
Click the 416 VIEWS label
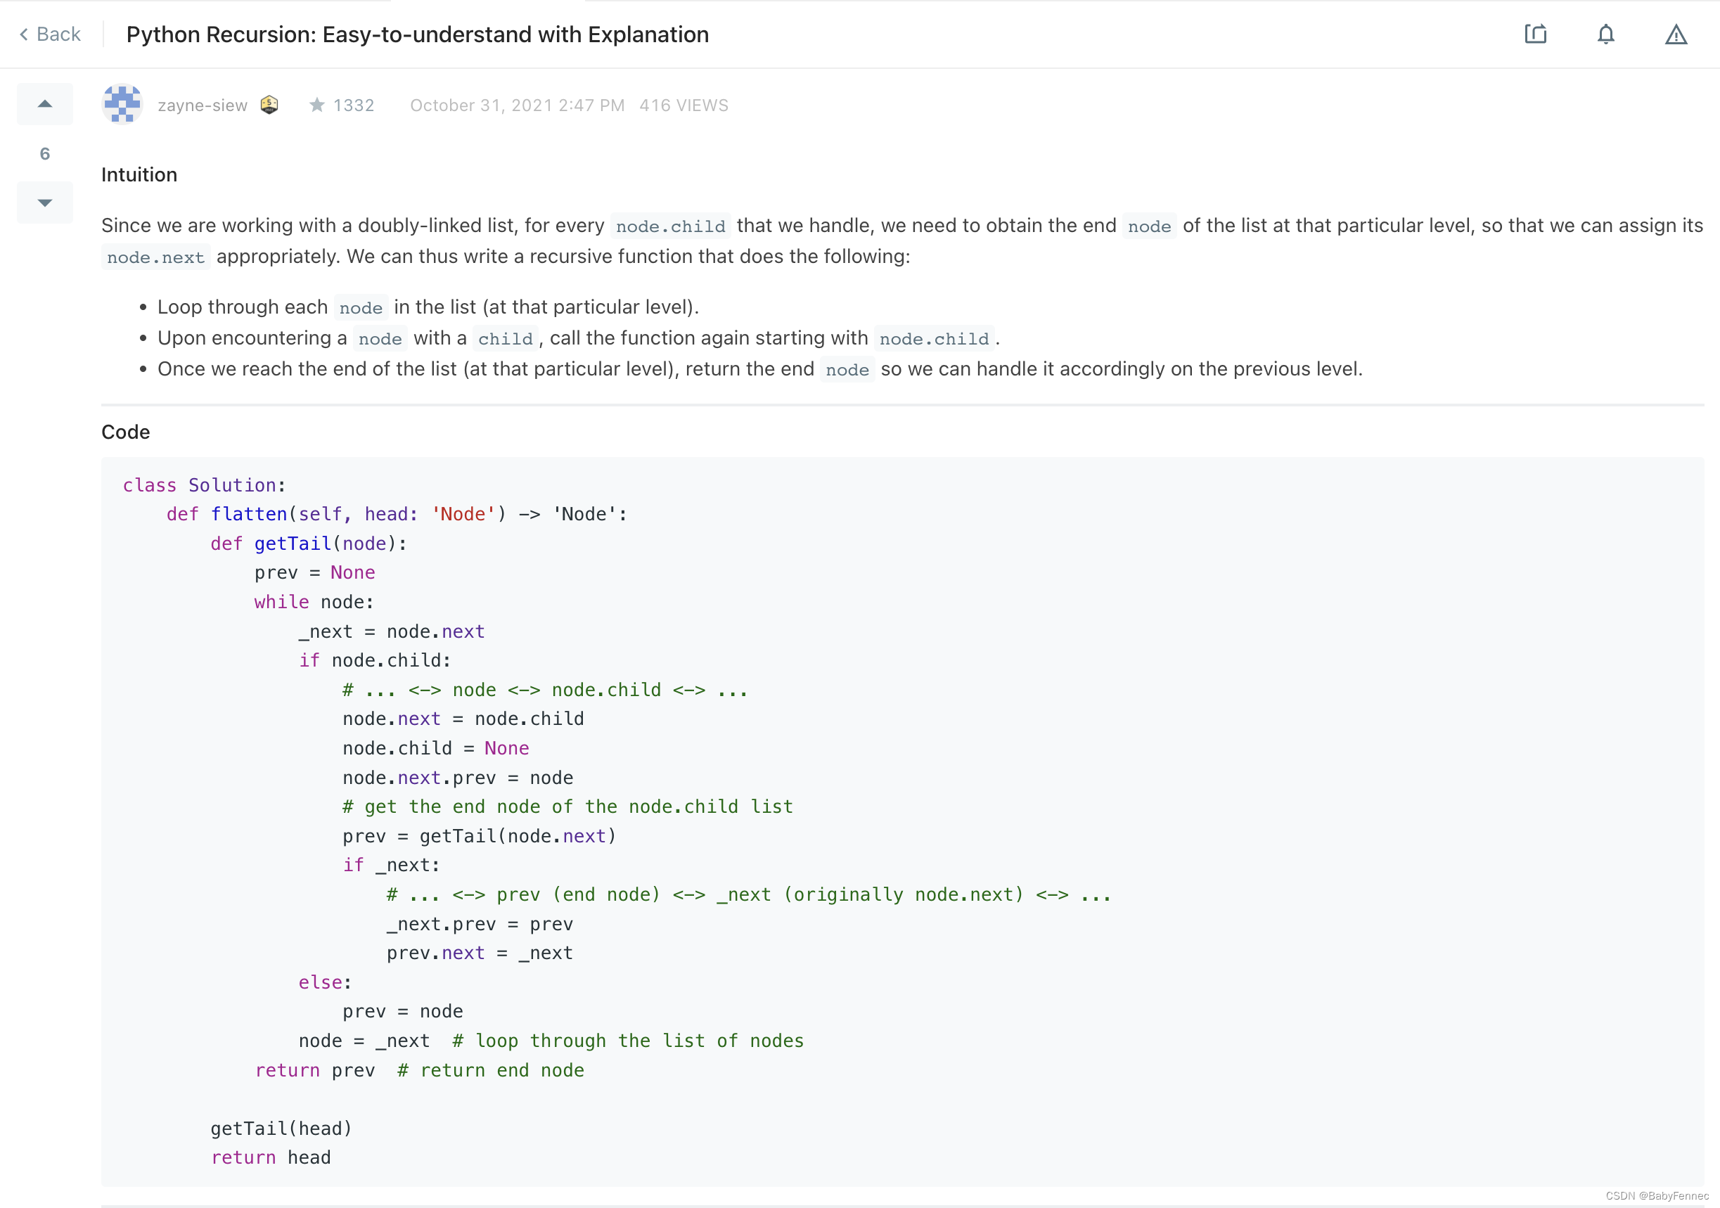(683, 105)
